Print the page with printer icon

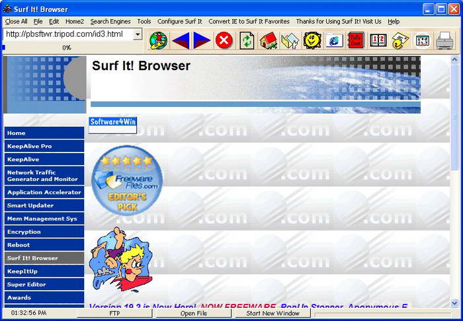tap(444, 40)
